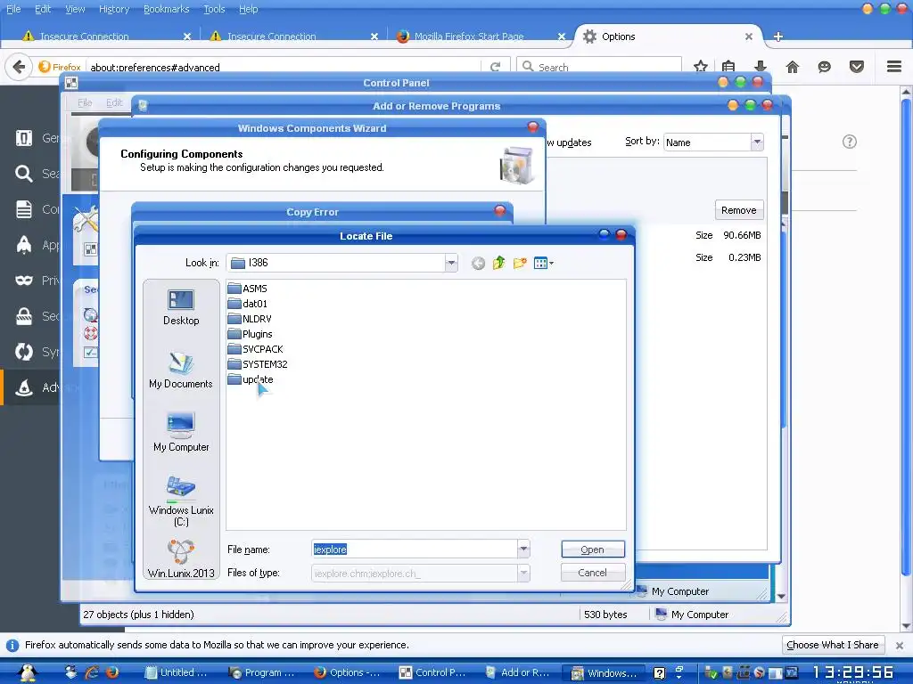Switch to Control Panel taskbar button
Viewport: 913px width, 684px height.
coord(433,672)
